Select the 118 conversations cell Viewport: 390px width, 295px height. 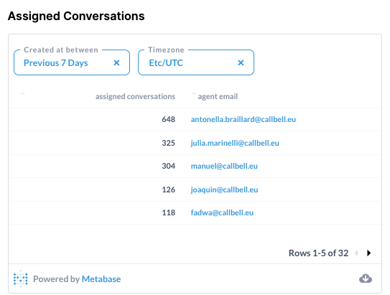point(168,212)
